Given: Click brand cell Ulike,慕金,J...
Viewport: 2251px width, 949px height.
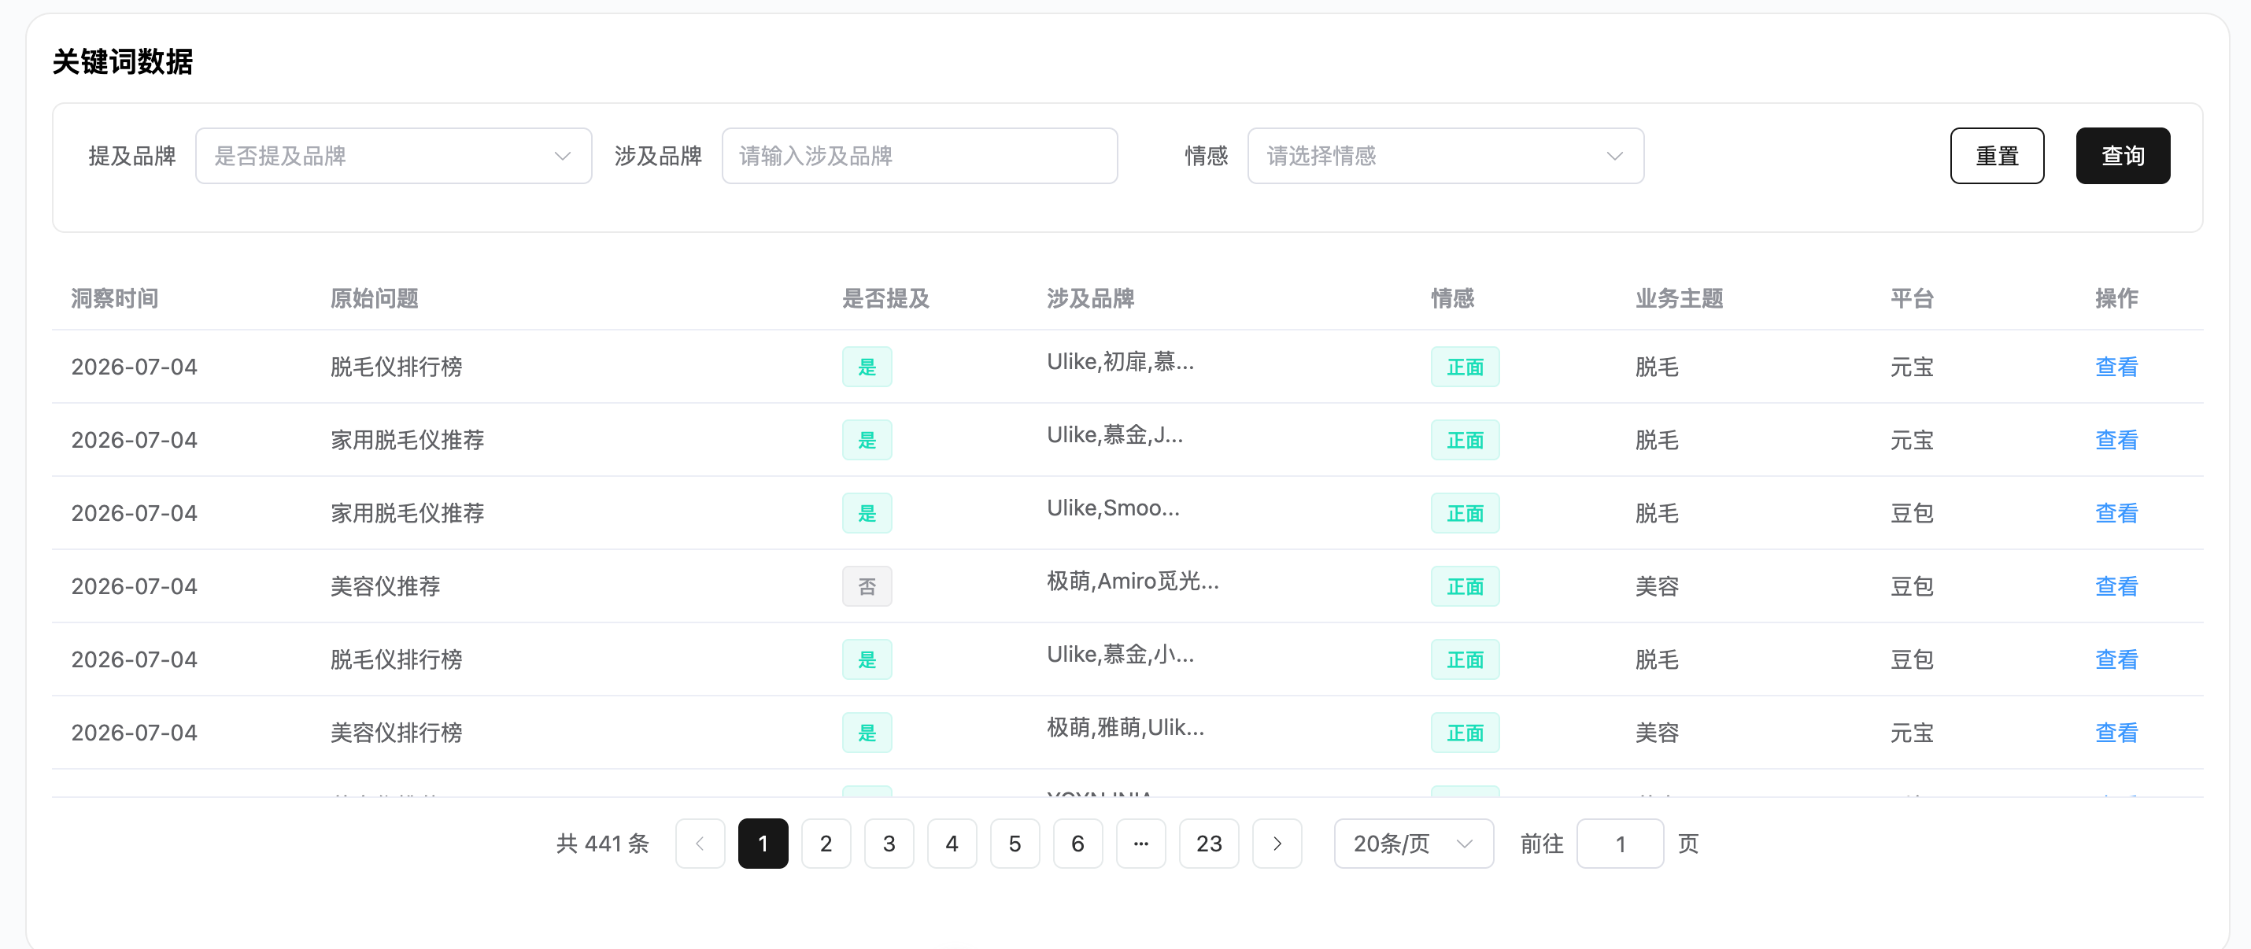Looking at the screenshot, I should coord(1115,435).
